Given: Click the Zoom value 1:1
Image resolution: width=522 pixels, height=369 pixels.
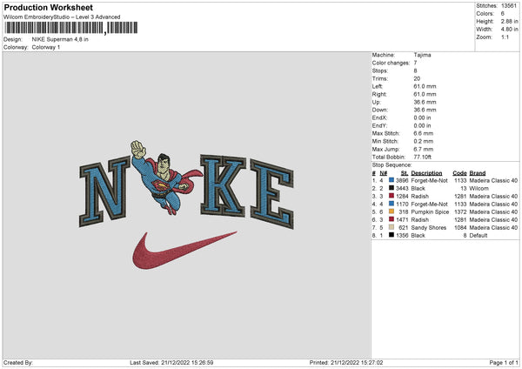Looking at the screenshot, I should point(505,37).
